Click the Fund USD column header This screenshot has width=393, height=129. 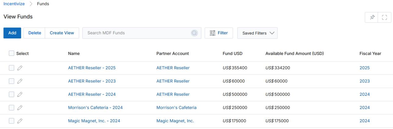click(233, 53)
